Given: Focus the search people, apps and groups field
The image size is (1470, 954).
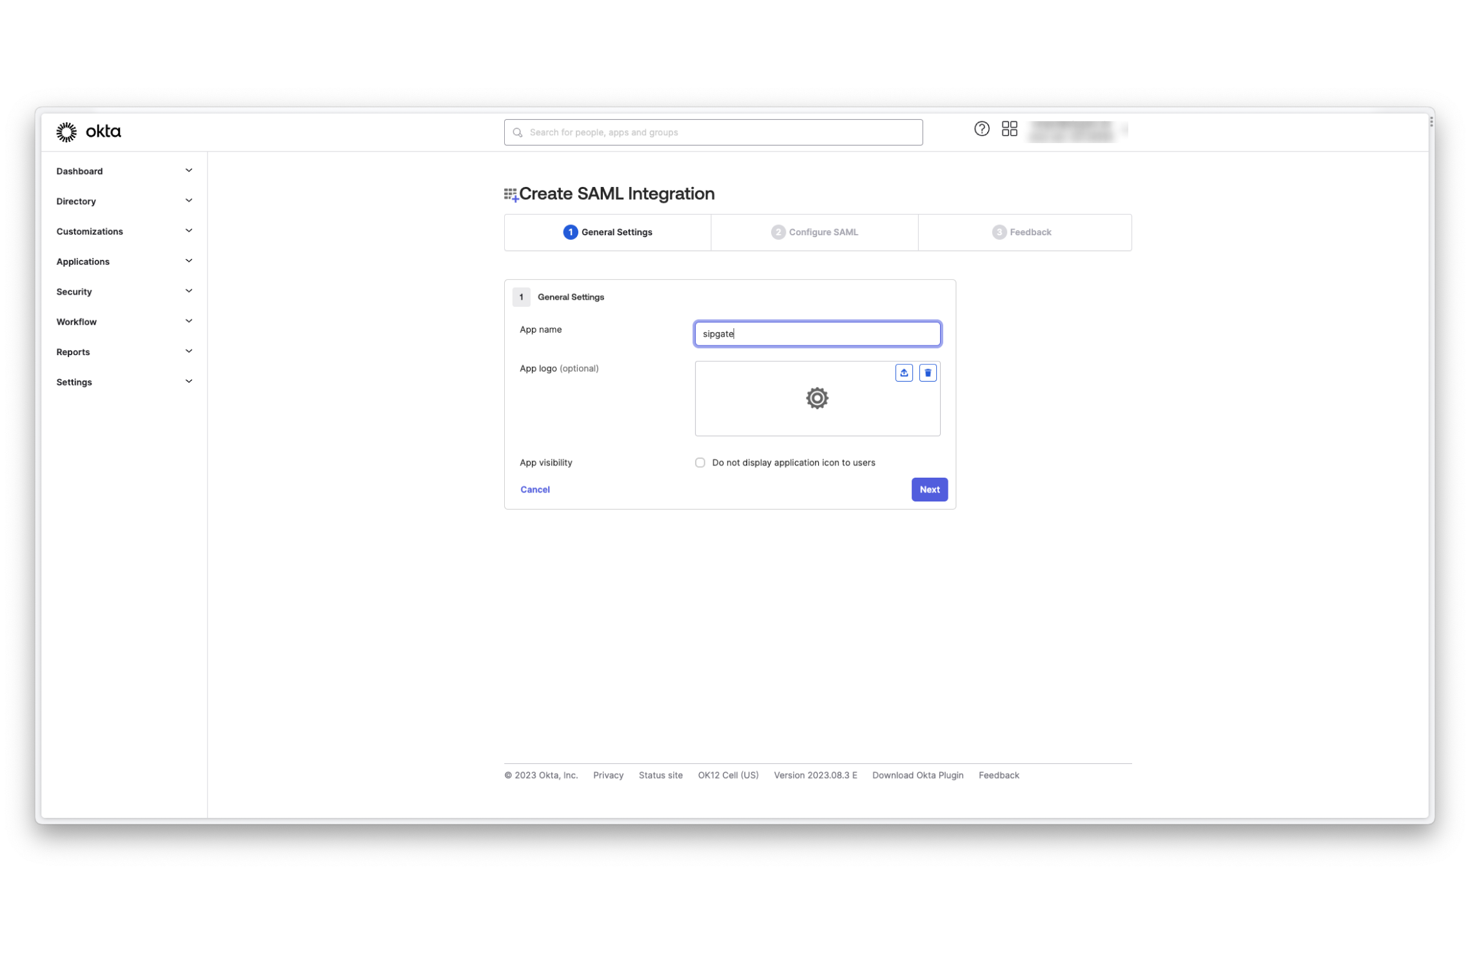Looking at the screenshot, I should (712, 132).
